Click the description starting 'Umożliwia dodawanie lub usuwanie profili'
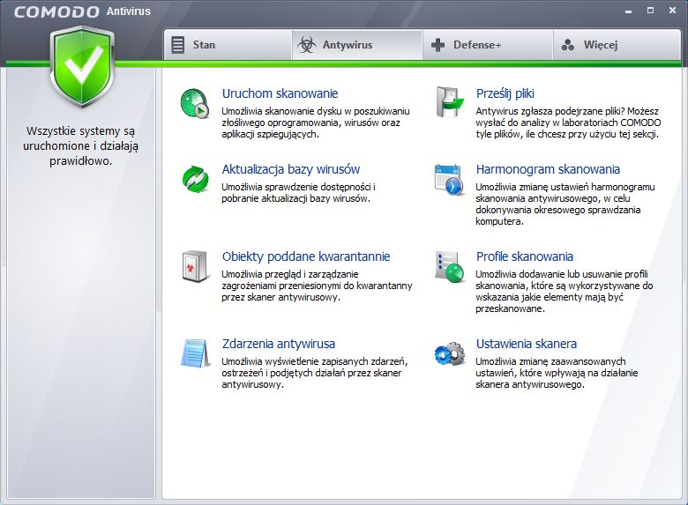This screenshot has height=505, width=688. [565, 292]
